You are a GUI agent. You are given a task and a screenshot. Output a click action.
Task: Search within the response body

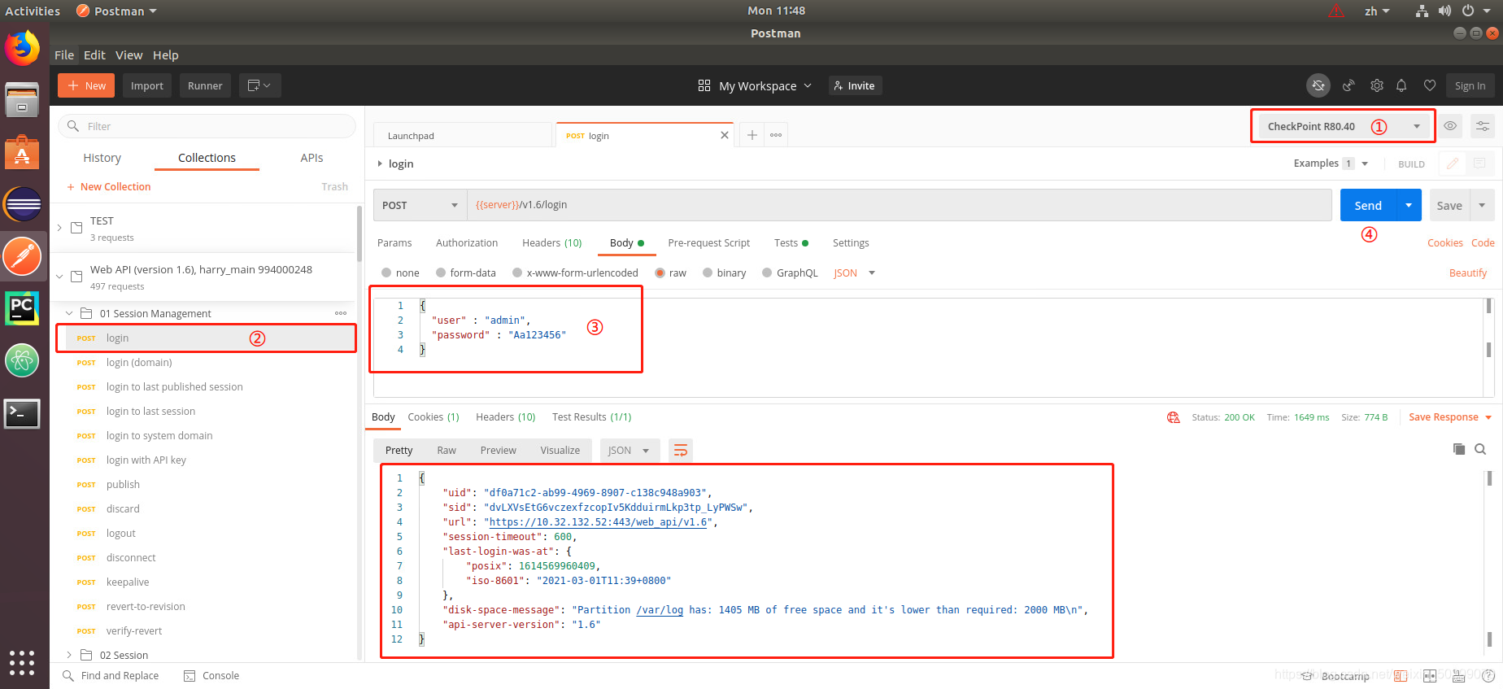click(x=1480, y=449)
